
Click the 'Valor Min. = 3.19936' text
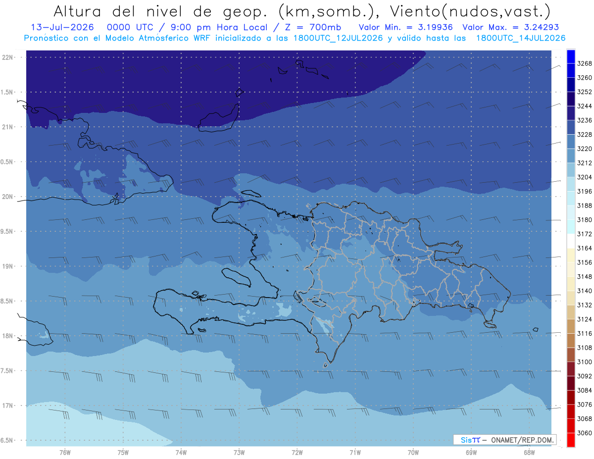tap(405, 28)
